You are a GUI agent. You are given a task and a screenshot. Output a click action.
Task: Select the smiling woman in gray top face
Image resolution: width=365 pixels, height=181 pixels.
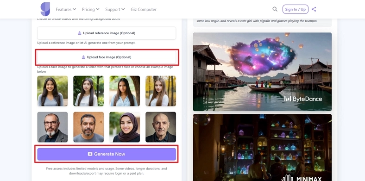pyautogui.click(x=53, y=91)
